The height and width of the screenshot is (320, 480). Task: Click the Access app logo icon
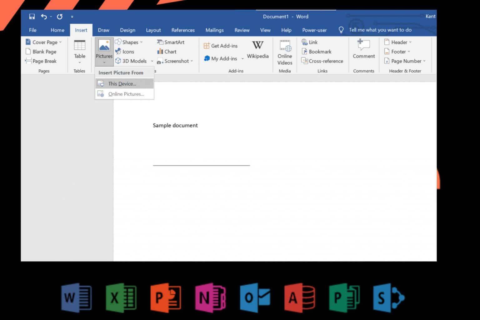coord(300,298)
